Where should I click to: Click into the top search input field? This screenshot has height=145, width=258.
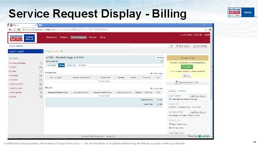(x=149, y=46)
